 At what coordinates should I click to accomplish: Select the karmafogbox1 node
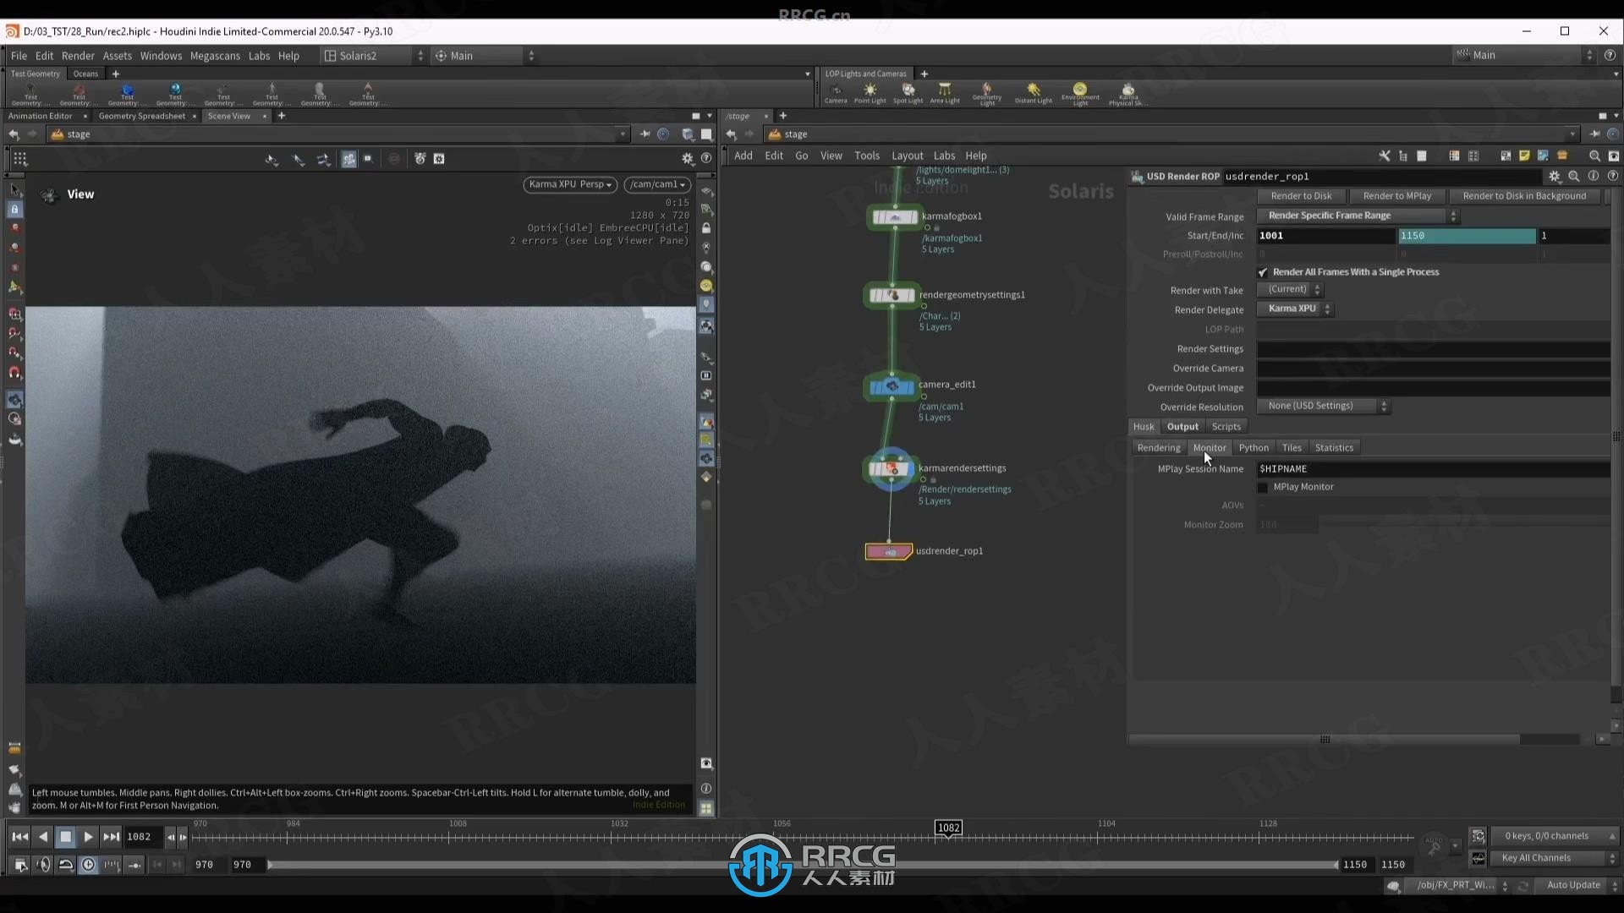(x=894, y=217)
